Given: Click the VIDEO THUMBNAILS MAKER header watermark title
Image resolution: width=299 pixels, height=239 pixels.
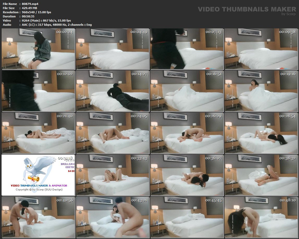Looking at the screenshot, I should tap(247, 9).
